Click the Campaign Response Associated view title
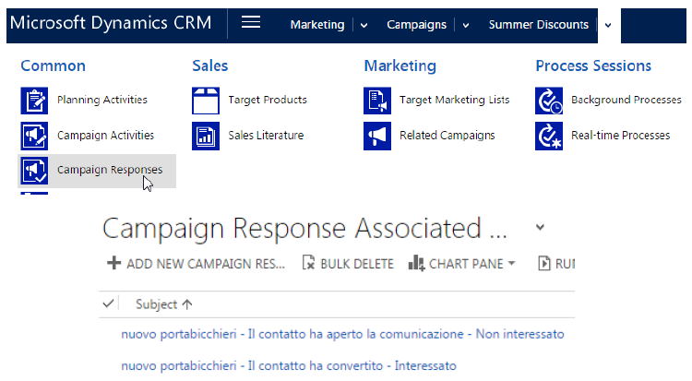 (304, 229)
